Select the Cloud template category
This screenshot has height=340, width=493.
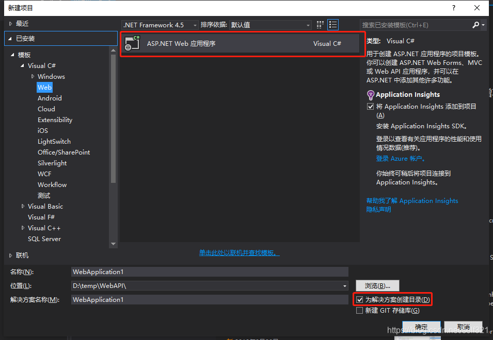point(46,109)
